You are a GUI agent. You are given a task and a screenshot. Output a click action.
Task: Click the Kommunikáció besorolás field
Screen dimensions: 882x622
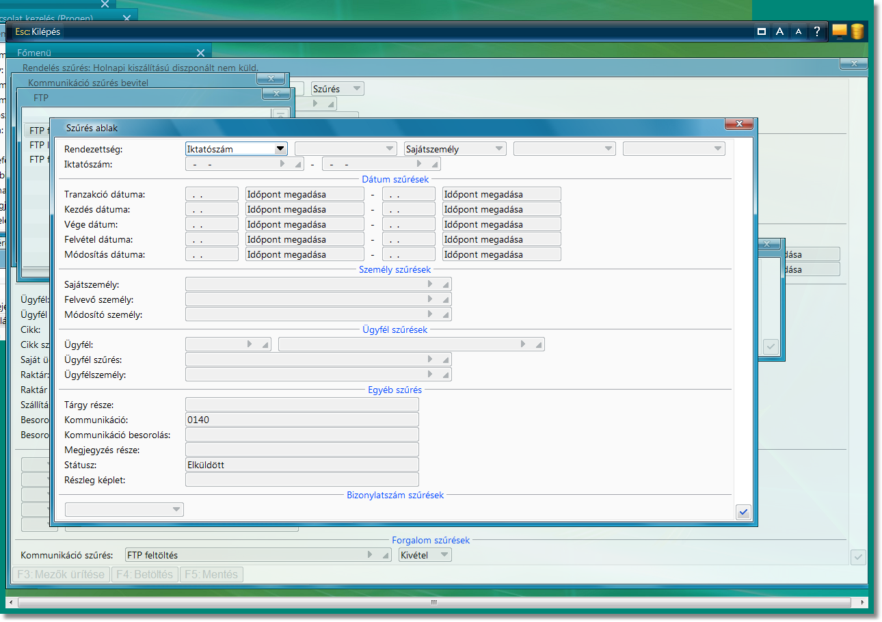coord(302,435)
